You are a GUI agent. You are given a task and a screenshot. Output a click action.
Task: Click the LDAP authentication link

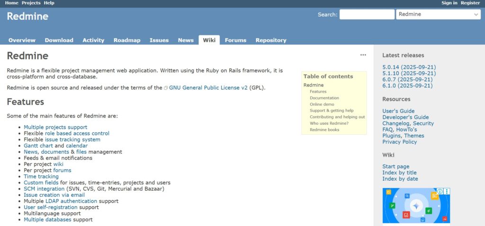(x=71, y=201)
